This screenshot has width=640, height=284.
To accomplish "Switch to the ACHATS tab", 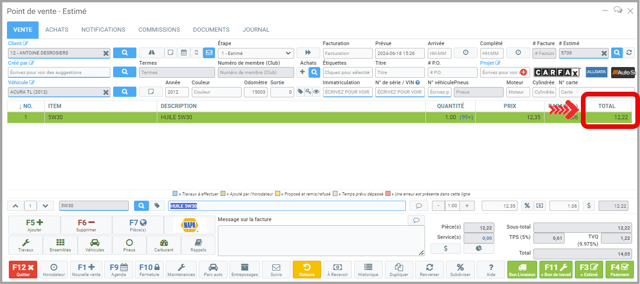I will click(57, 30).
